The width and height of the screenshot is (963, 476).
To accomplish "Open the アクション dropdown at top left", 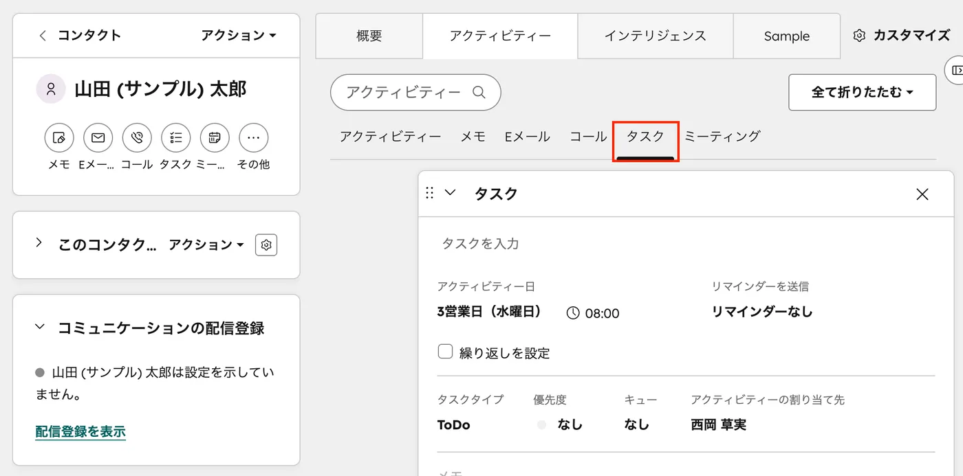I will coord(238,35).
